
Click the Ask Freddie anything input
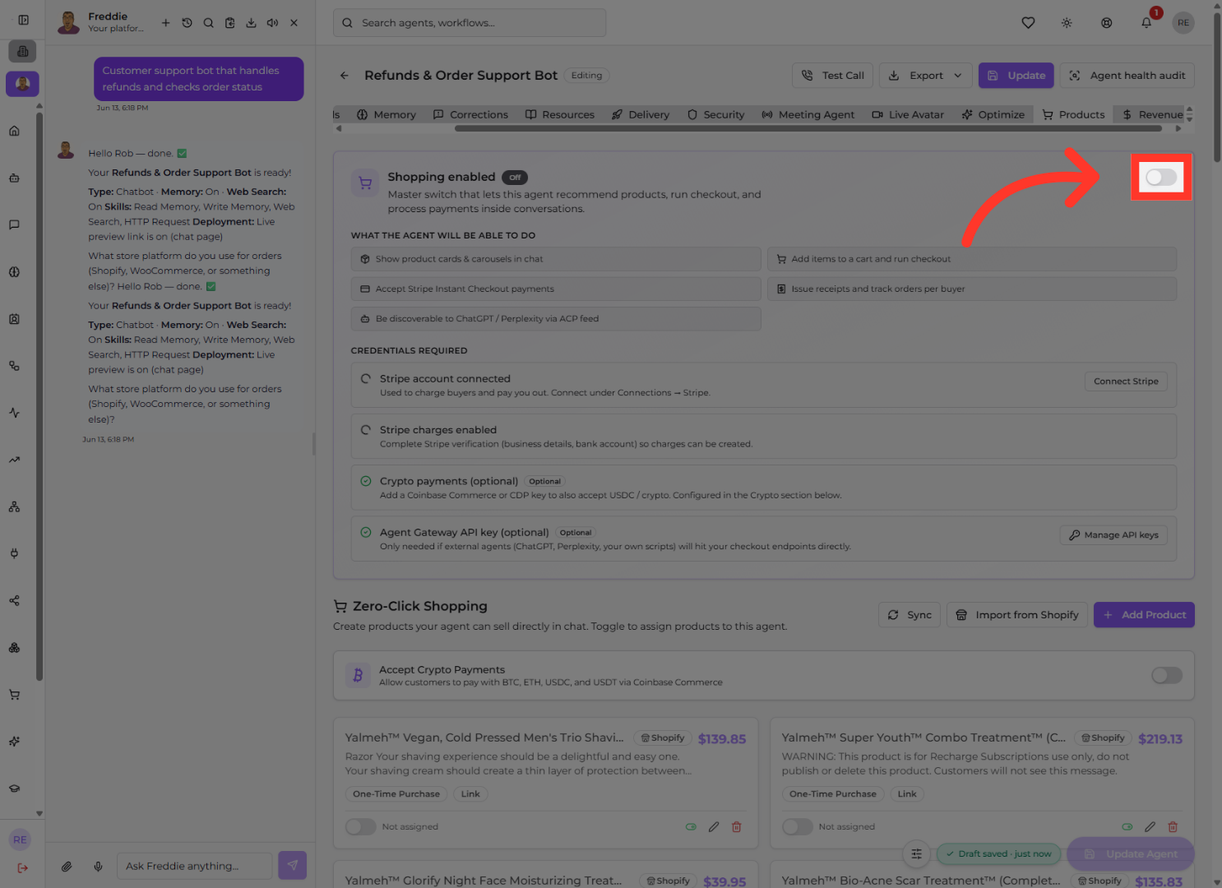[195, 866]
